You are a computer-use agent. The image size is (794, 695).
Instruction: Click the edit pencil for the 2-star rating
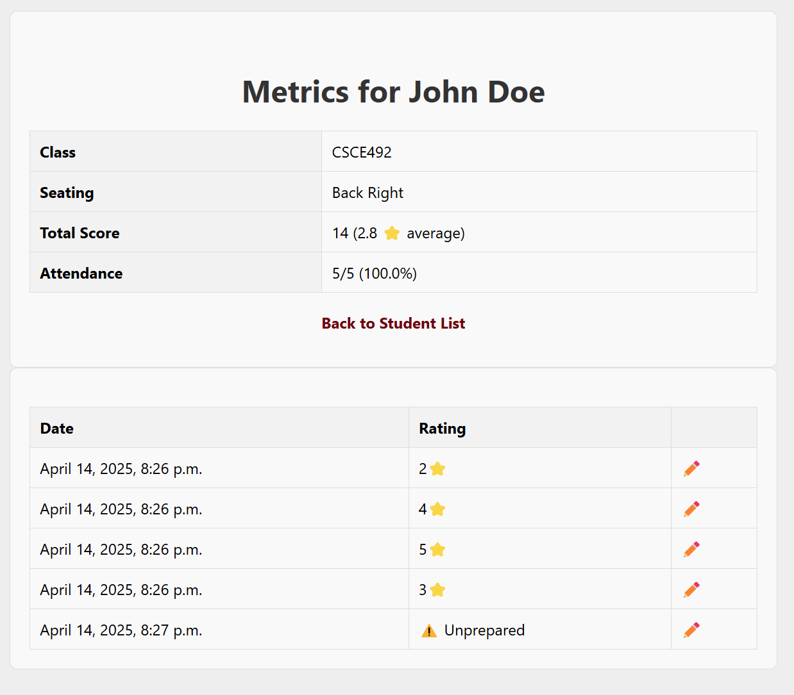pos(691,469)
